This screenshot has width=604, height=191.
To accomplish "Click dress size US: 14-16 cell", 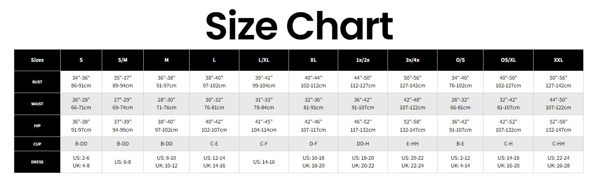I will pyautogui.click(x=264, y=162).
